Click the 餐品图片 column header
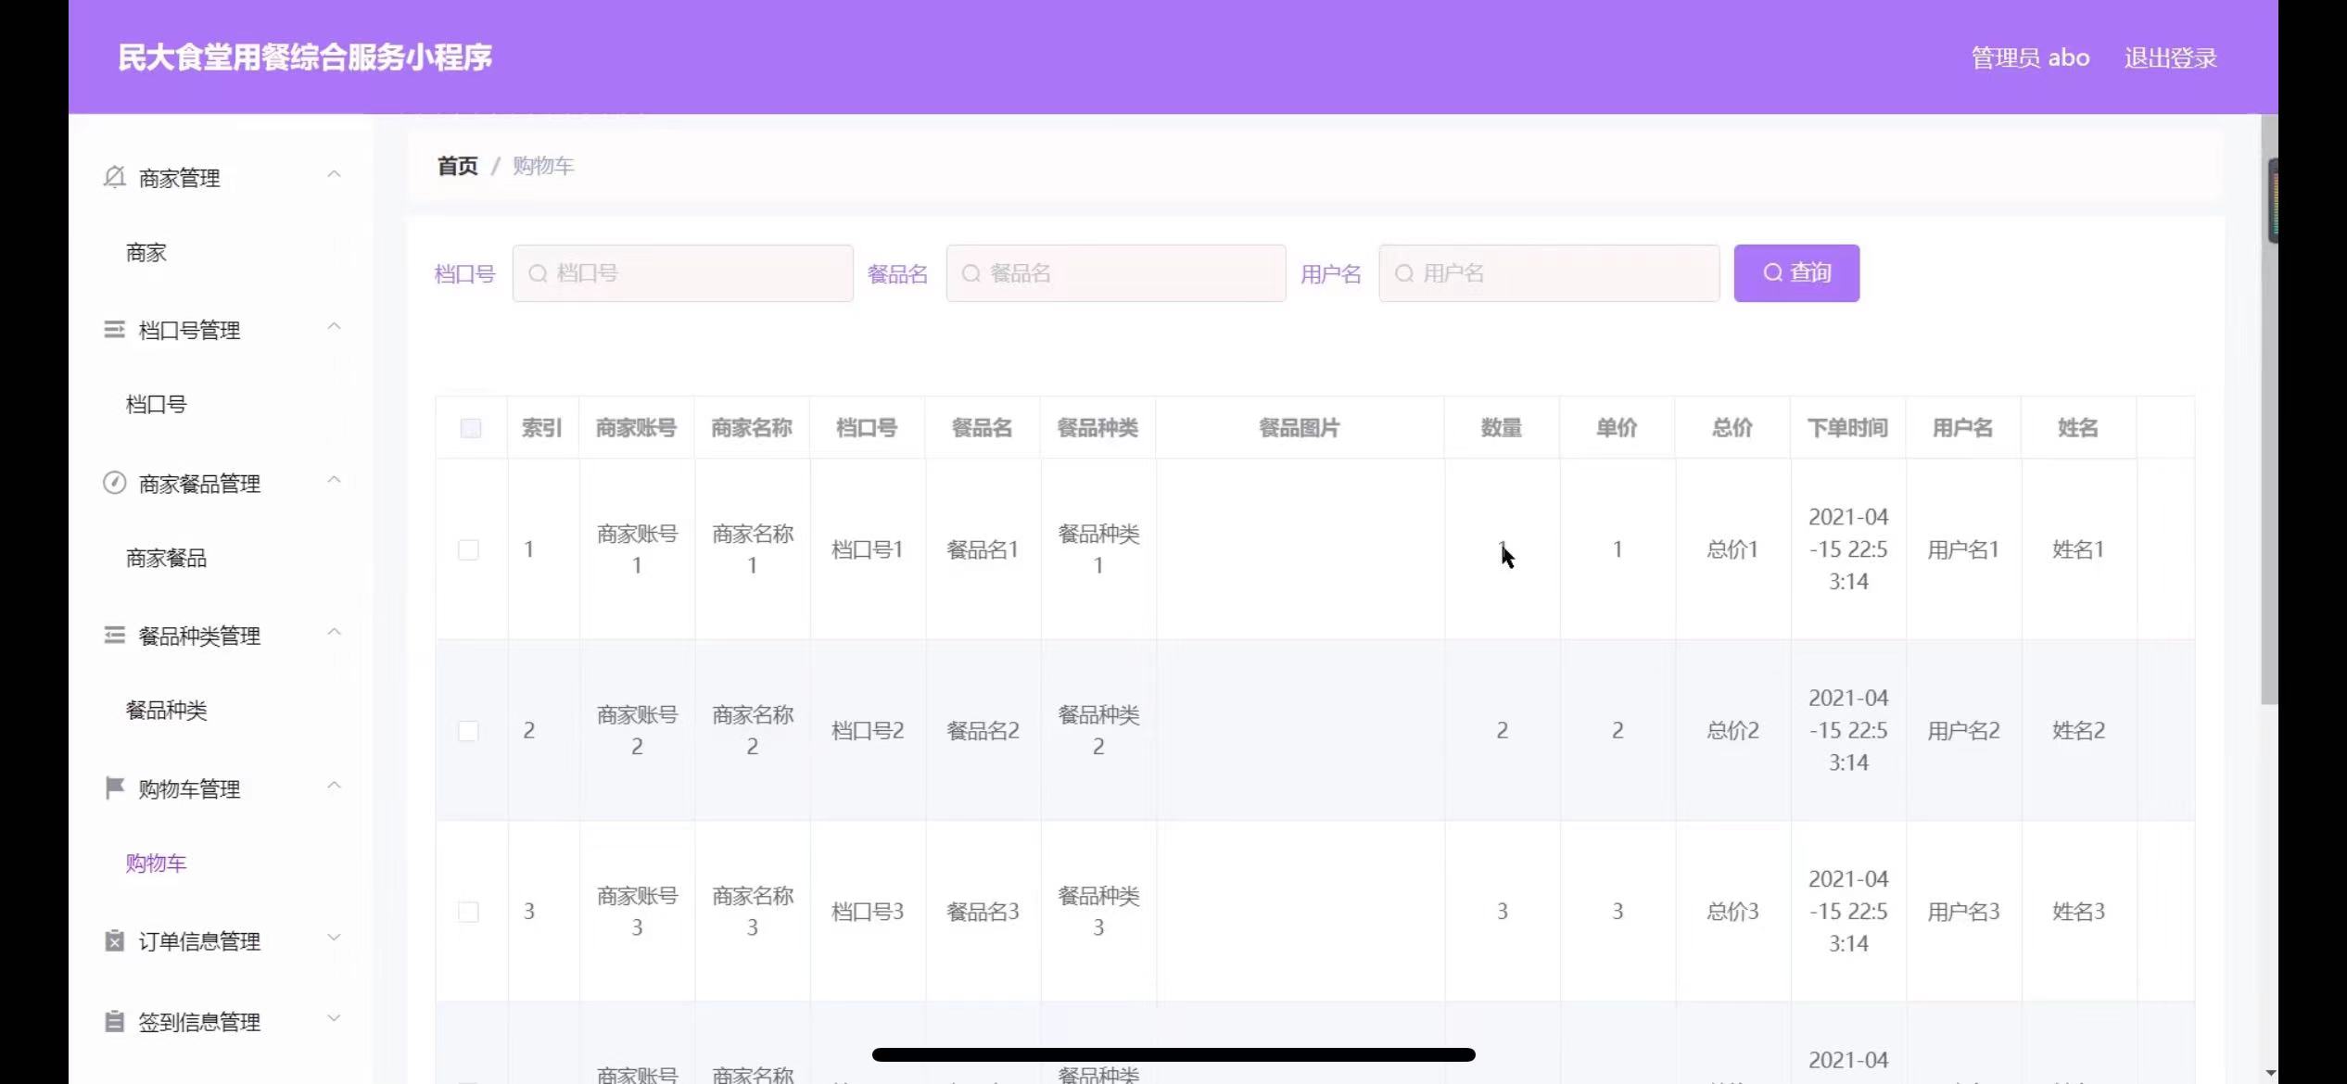The image size is (2347, 1084). pyautogui.click(x=1299, y=428)
